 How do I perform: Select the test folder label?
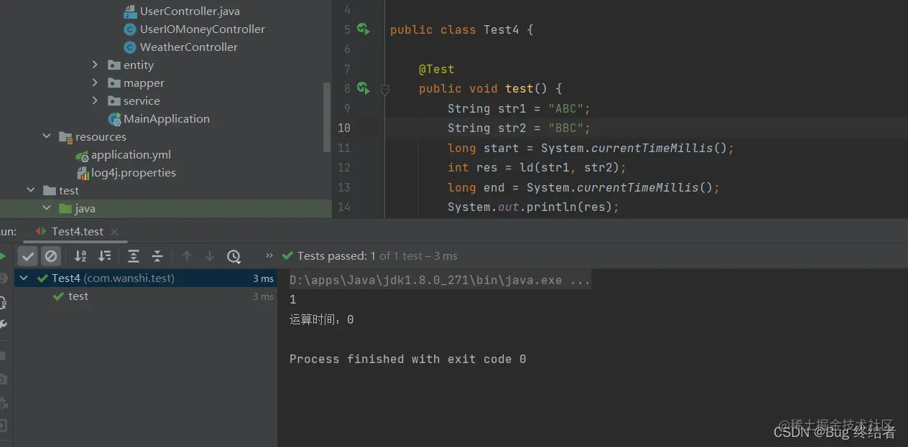click(x=69, y=190)
